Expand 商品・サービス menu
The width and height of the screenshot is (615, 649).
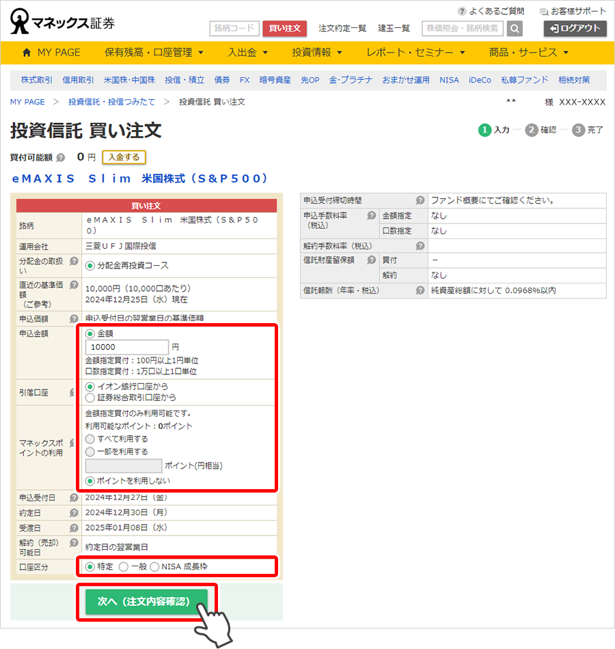coord(528,53)
